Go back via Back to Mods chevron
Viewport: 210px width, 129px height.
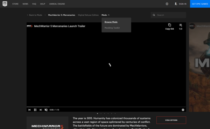click(27, 15)
